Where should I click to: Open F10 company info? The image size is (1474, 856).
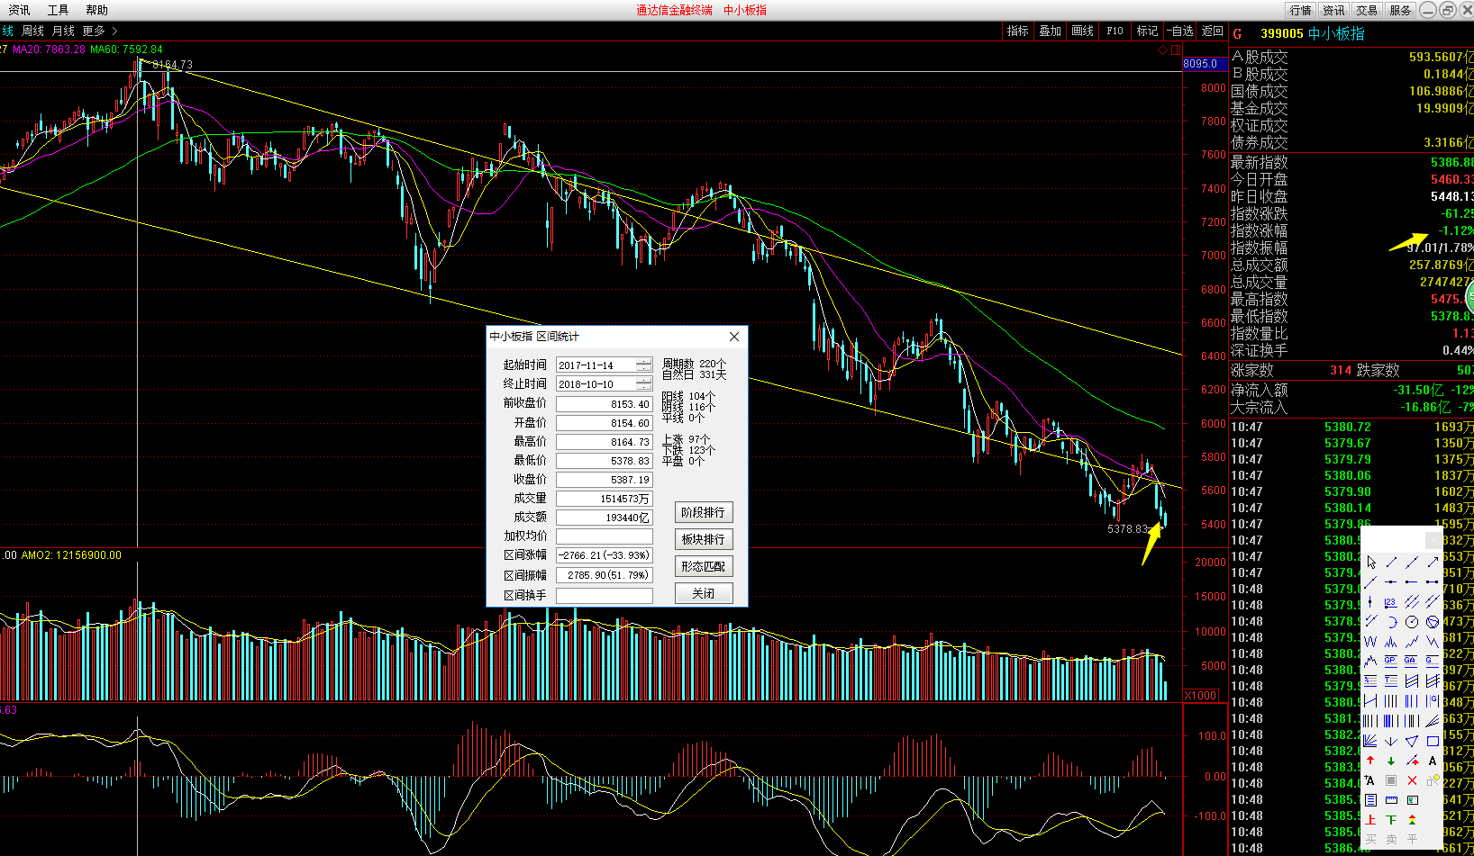(1115, 31)
